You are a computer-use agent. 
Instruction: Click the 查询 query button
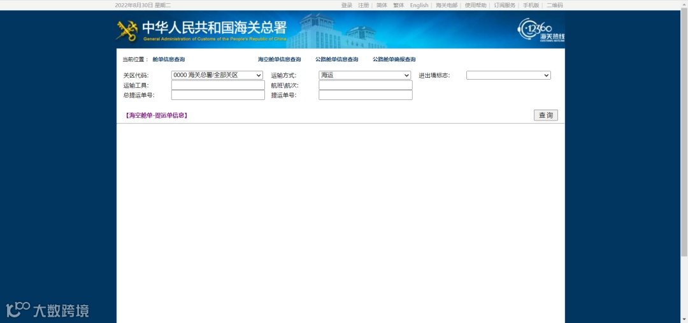point(546,115)
